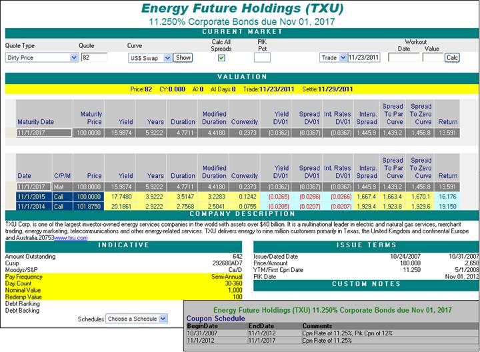The height and width of the screenshot is (352, 480).
Task: Toggle the Calc All Spreads checkbox
Action: (221, 57)
